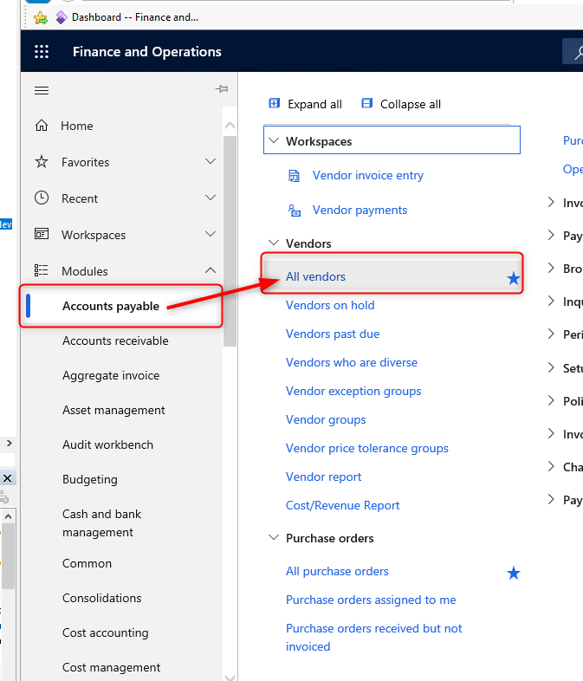Open the Vendor groups link

[x=326, y=419]
